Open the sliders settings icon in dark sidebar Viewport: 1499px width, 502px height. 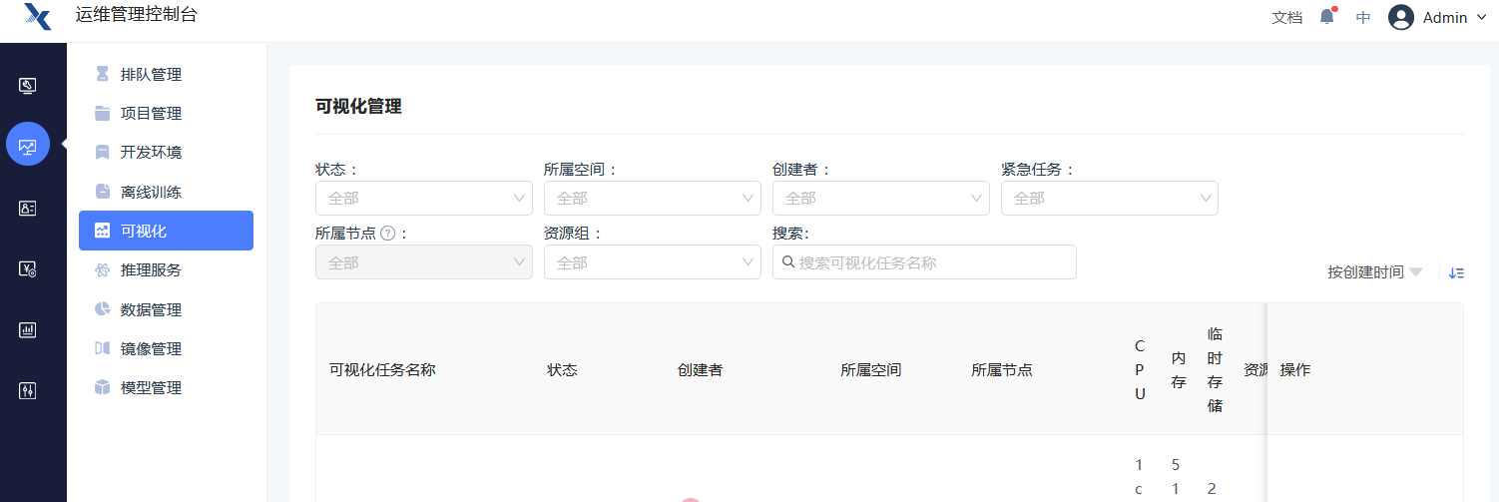(28, 390)
